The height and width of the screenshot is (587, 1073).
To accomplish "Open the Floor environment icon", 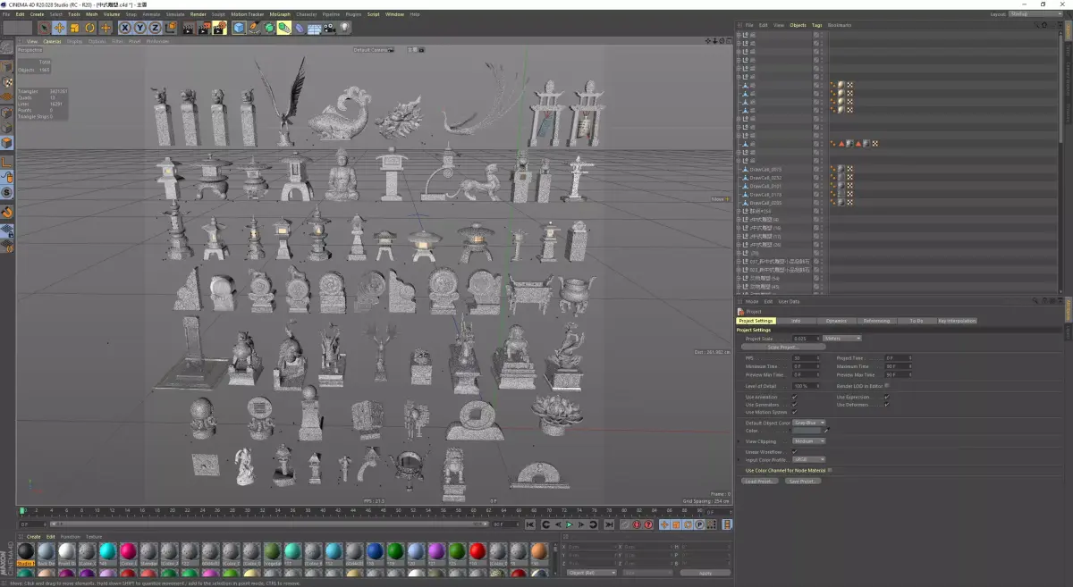I will point(314,28).
